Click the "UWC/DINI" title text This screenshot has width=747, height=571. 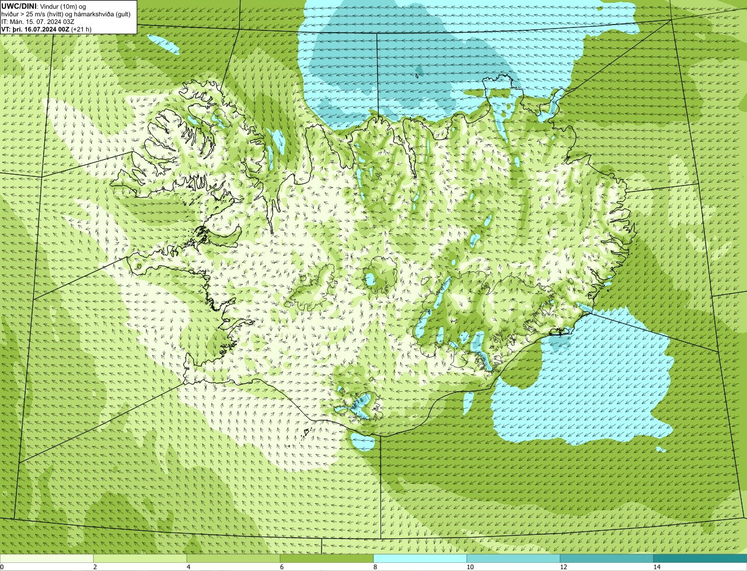coord(19,6)
